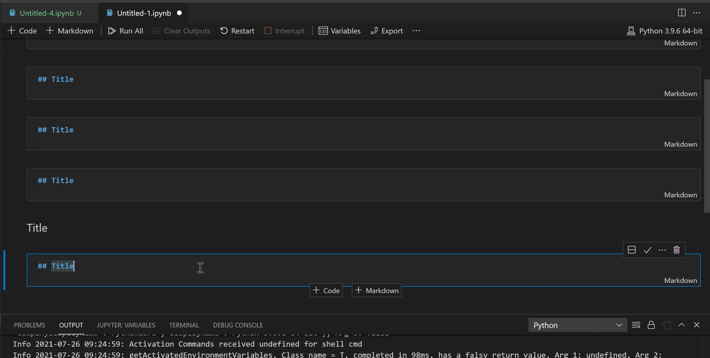Run All notebook cells
Viewport: 710px width, 358px height.
125,31
